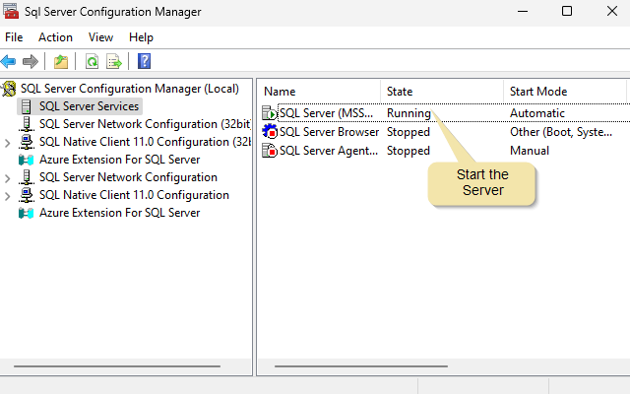Select SQL Server Configuration Manager (Local) root

coord(130,89)
